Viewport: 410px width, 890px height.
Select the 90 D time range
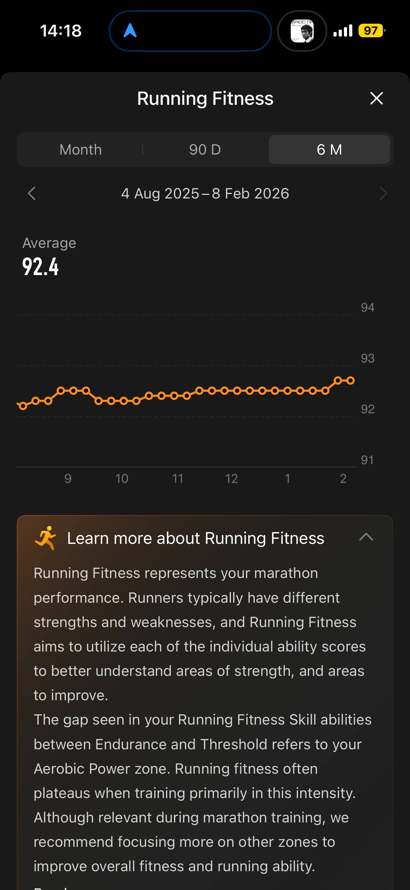(205, 150)
